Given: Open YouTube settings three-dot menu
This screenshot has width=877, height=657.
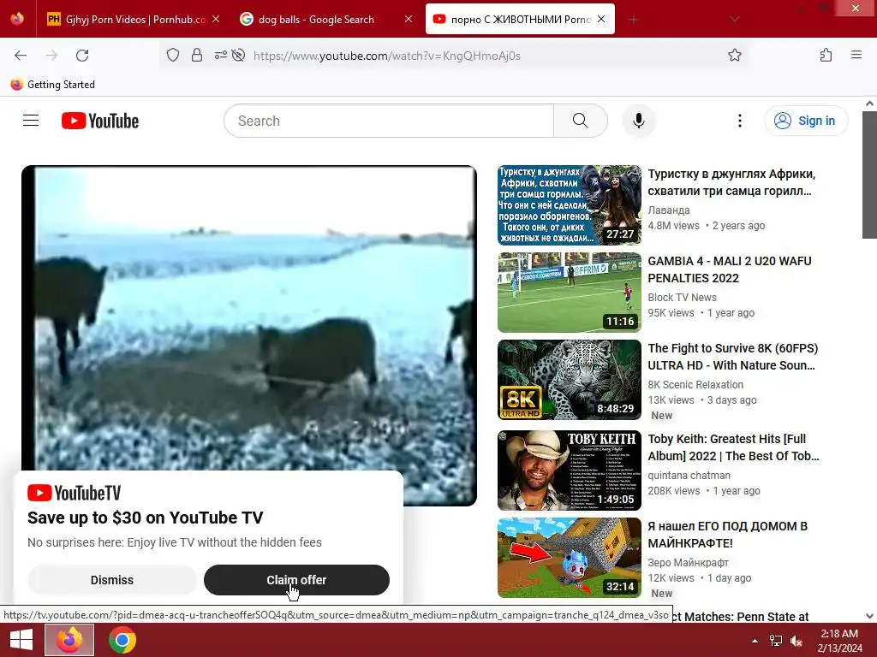Looking at the screenshot, I should (739, 121).
